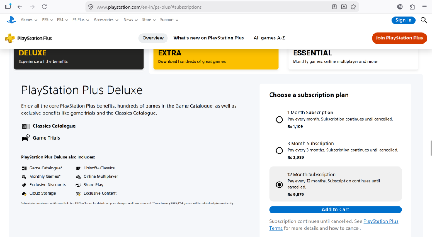This screenshot has width=432, height=237.
Task: Select the 1 Month Subscription option
Action: click(x=279, y=120)
